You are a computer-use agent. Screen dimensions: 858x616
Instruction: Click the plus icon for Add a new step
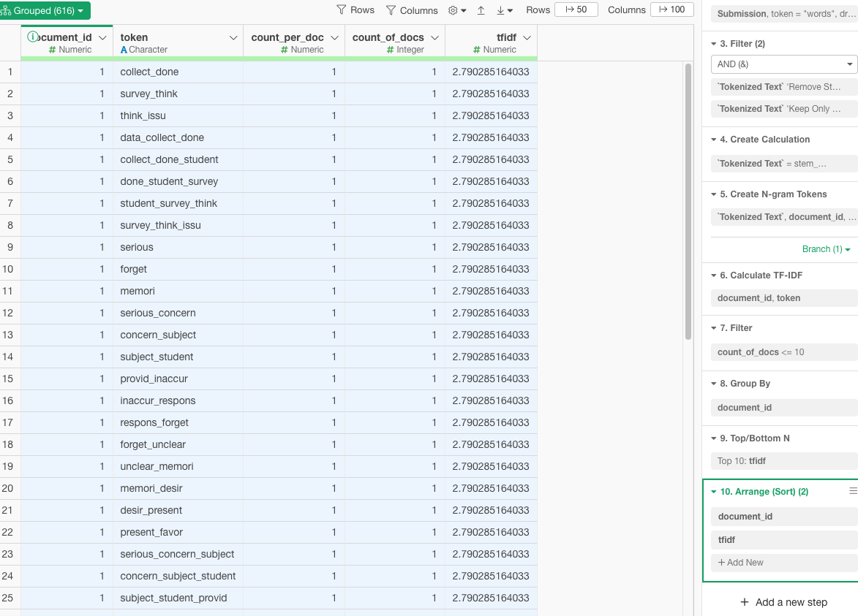coord(745,602)
